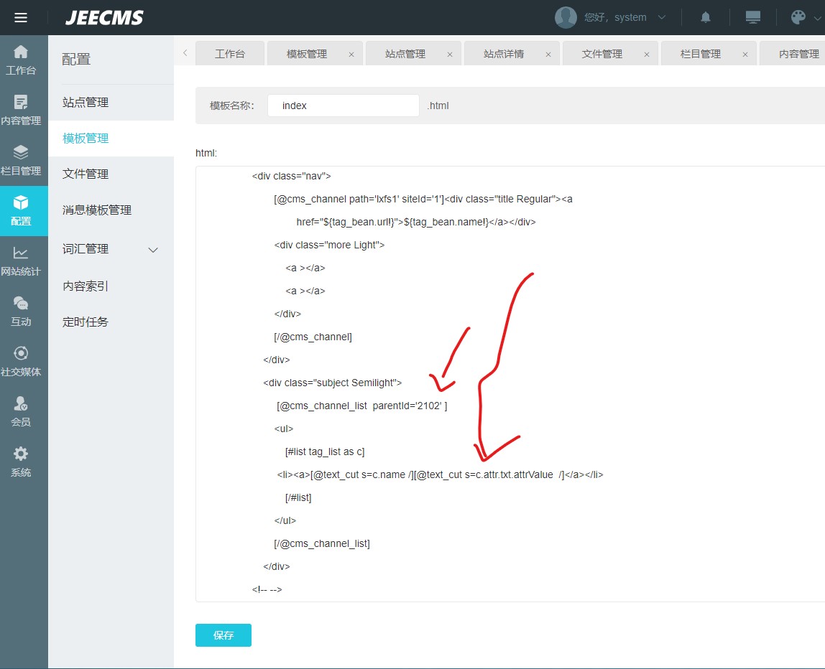Click the [/@cms_channel_list] line
825x669 pixels.
[321, 543]
